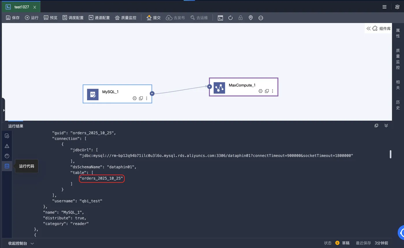Open the hamburger menu at top right

[384, 7]
